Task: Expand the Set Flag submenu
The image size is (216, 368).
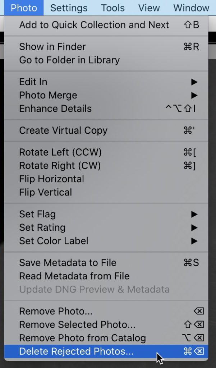Action: click(x=37, y=214)
